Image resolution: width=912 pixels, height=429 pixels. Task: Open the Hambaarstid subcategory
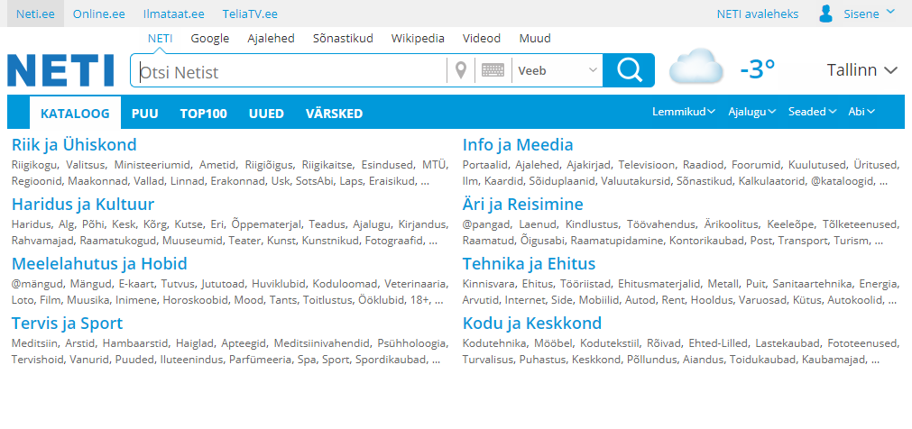click(x=134, y=343)
